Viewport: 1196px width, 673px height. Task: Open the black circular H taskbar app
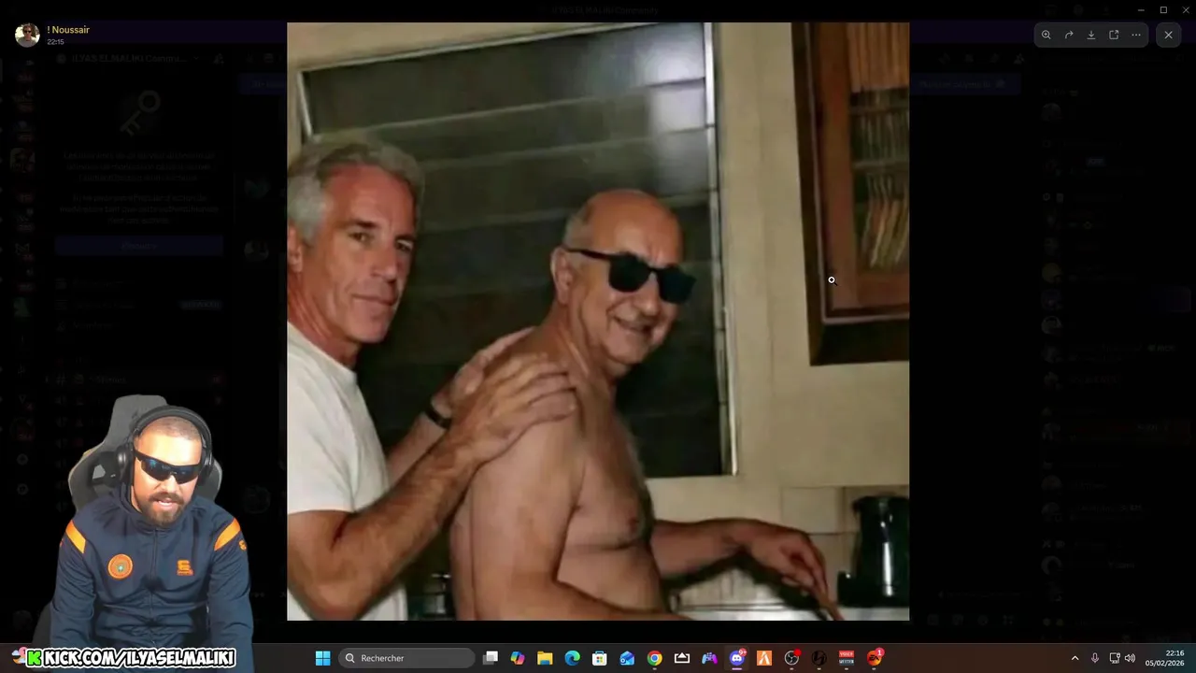point(819,658)
